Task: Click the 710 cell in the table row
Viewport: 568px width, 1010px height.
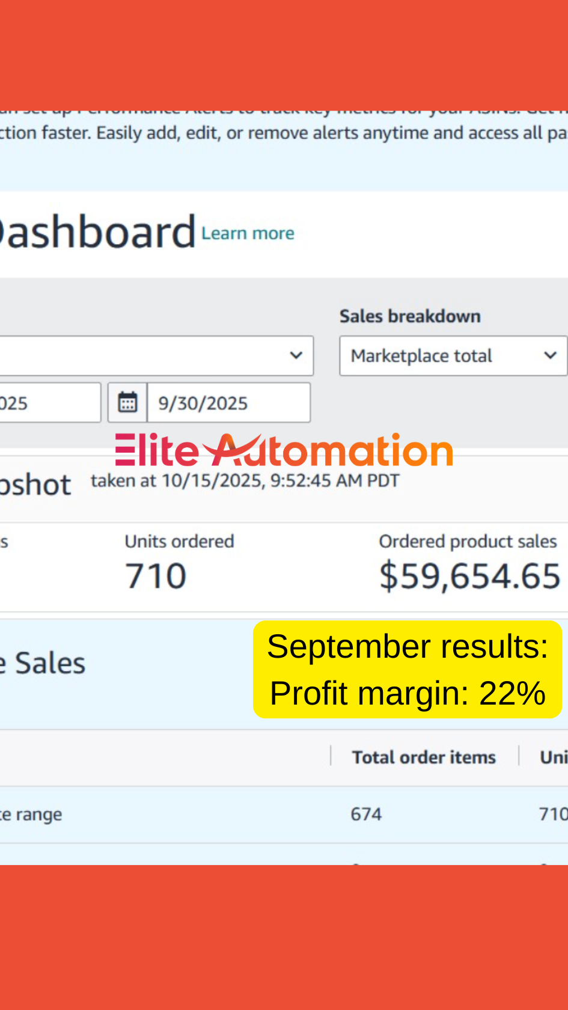Action: (553, 814)
